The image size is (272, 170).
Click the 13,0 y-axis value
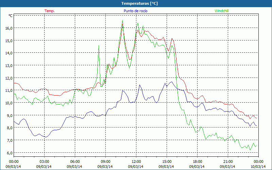pos(9,66)
